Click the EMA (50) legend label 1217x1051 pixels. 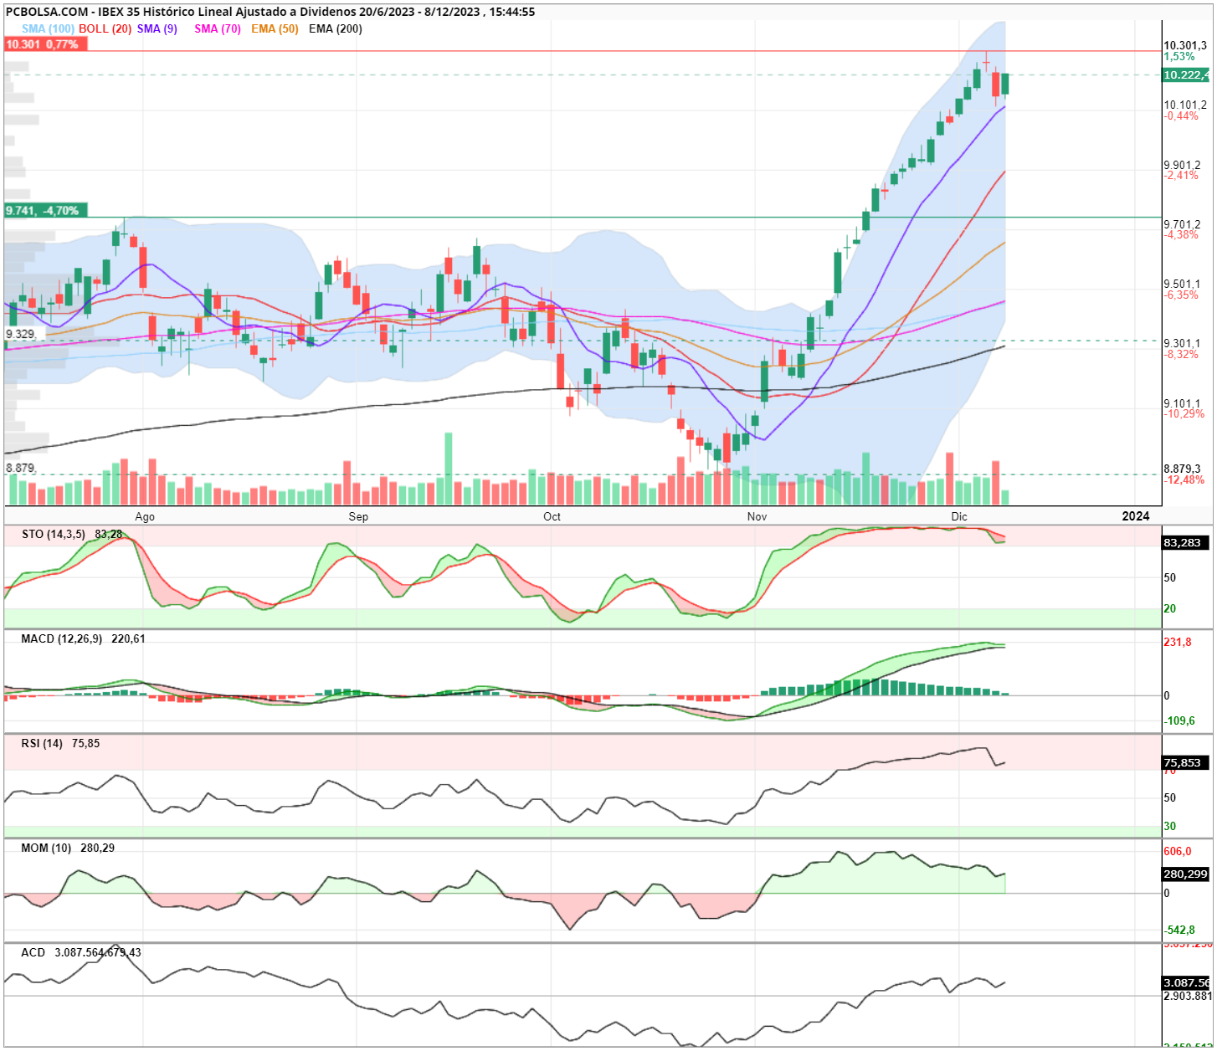(x=275, y=28)
